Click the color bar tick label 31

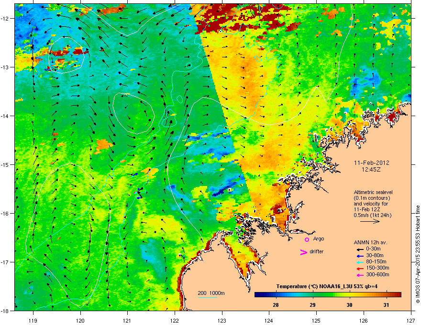(386, 305)
